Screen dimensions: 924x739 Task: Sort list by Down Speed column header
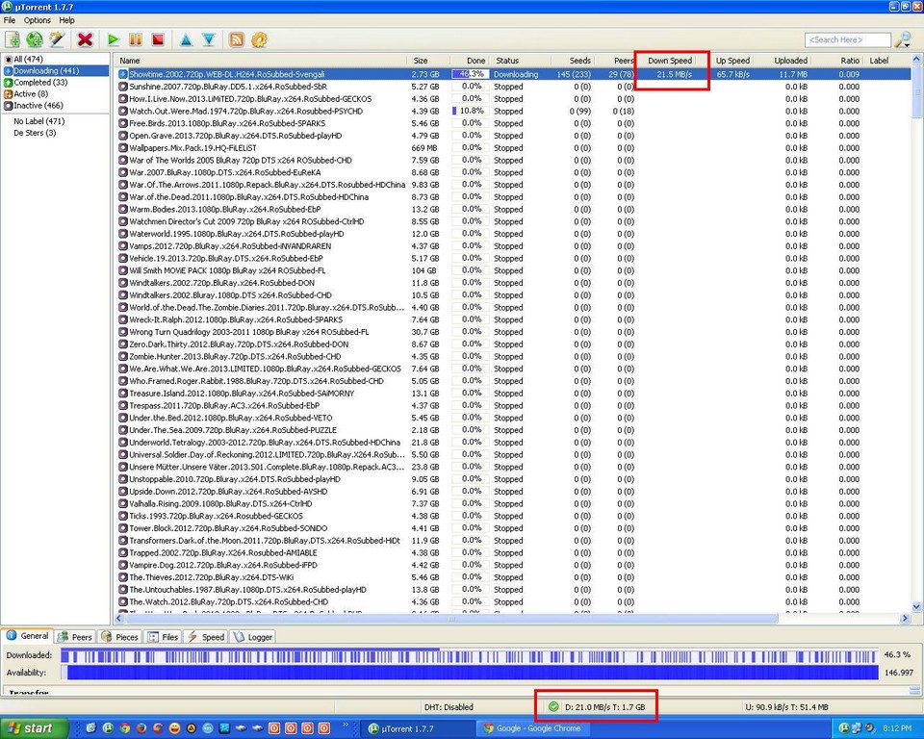pos(670,61)
